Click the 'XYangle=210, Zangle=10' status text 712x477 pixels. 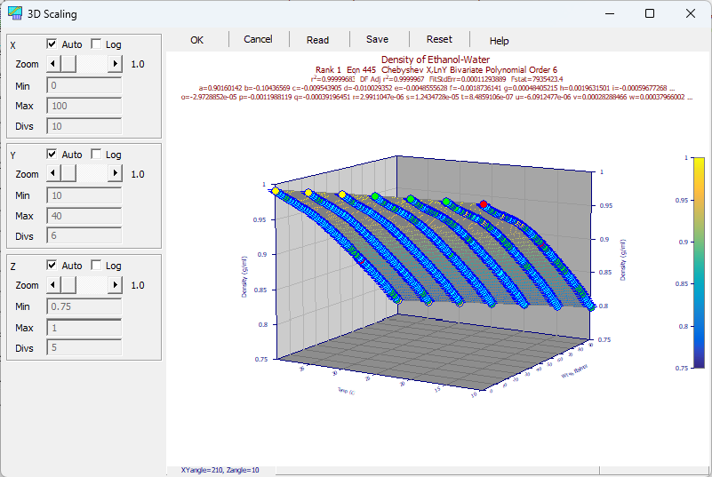click(x=220, y=470)
